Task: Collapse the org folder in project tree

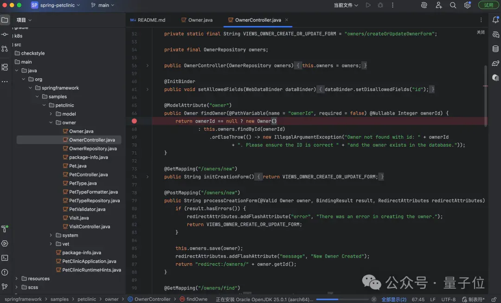Action: click(23, 79)
